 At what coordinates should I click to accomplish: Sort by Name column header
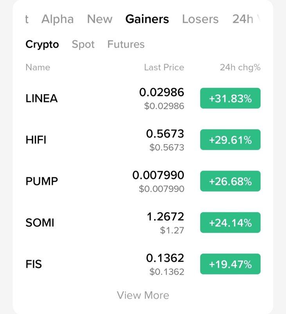point(38,68)
